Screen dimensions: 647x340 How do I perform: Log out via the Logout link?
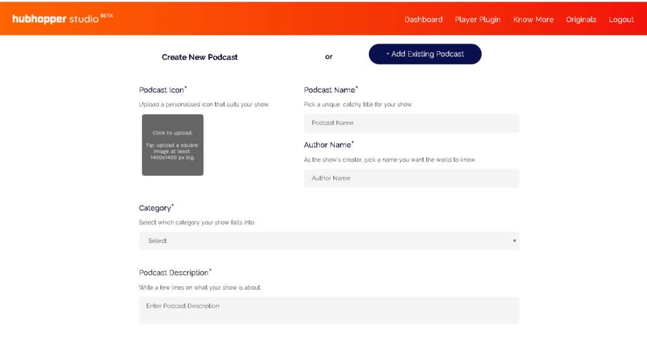point(621,20)
